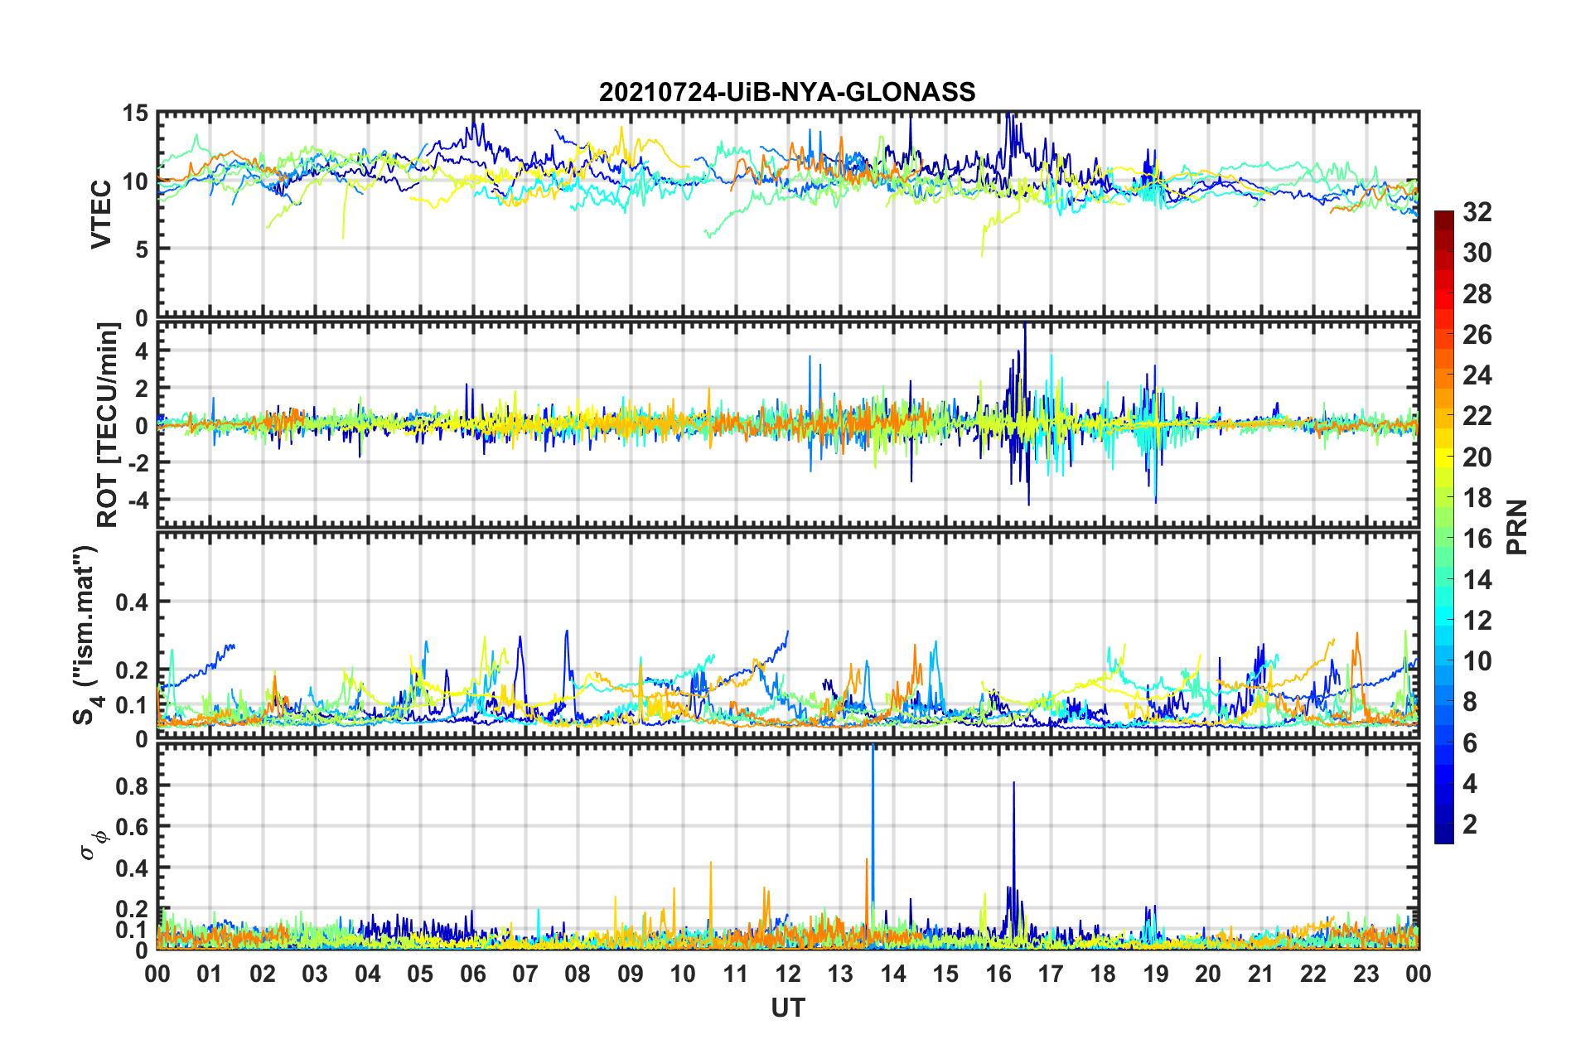Click ROT axis tick label -4
The width and height of the screenshot is (1576, 1054).
[138, 500]
